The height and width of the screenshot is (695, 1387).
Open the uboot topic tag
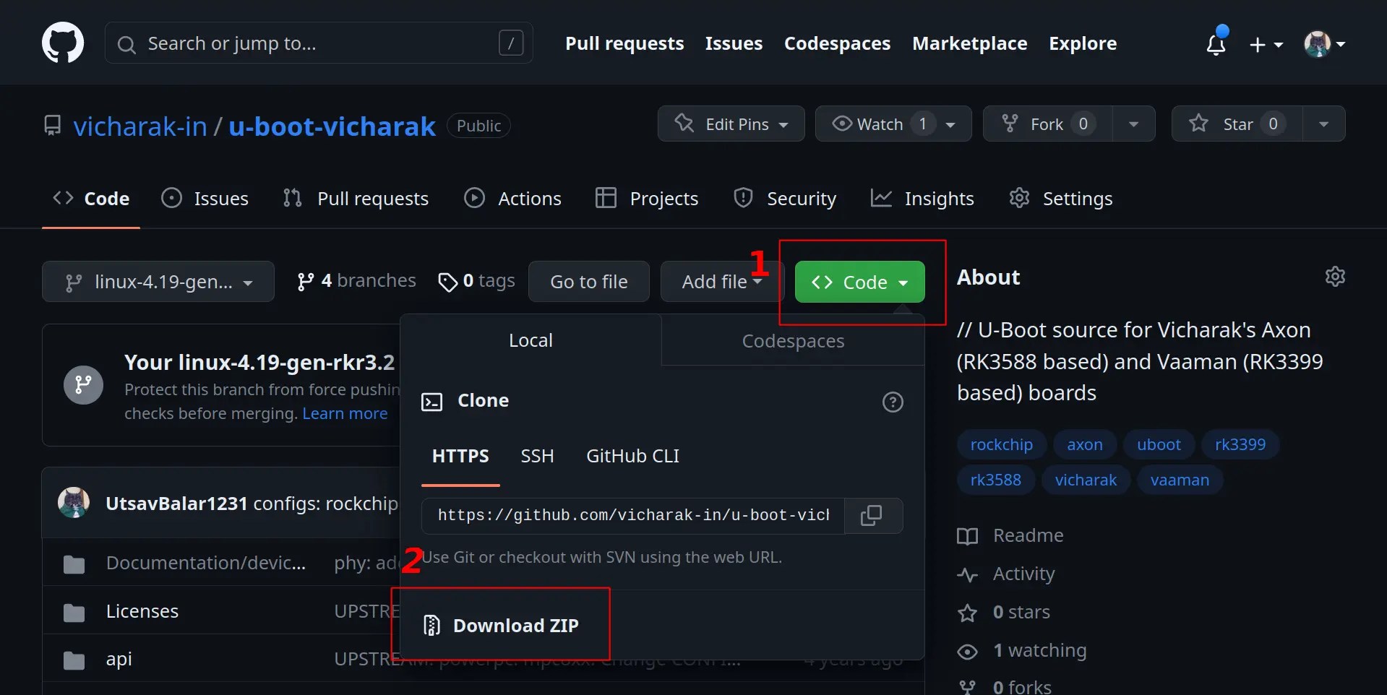click(x=1159, y=444)
